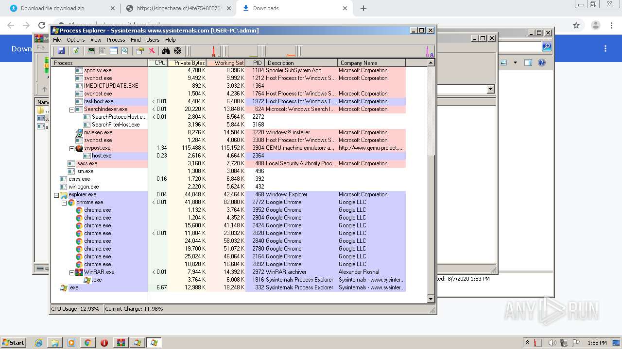Image resolution: width=622 pixels, height=349 pixels.
Task: Open the File menu in Process Explorer
Action: (x=57, y=40)
